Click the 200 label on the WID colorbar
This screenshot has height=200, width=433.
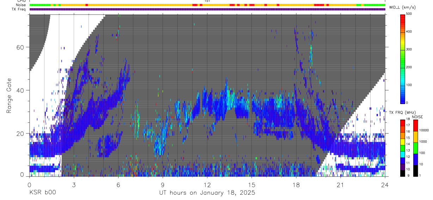pyautogui.click(x=409, y=67)
